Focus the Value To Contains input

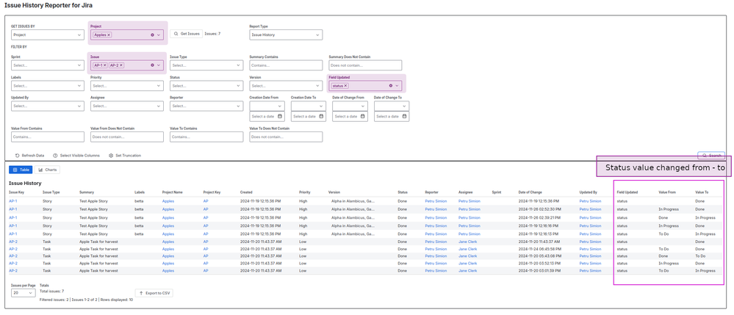[206, 137]
